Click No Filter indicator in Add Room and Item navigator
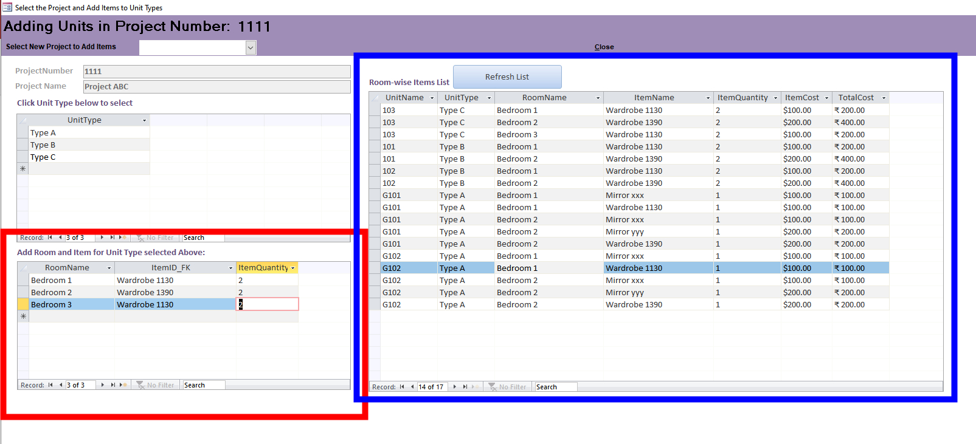 coord(156,385)
